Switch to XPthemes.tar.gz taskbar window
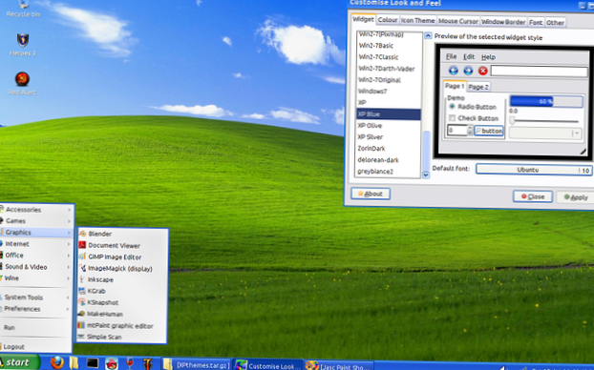Screen dimensions: 594x370 coord(196,364)
